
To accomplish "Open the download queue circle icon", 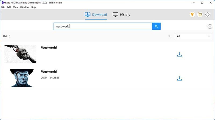I will [x=210, y=27].
